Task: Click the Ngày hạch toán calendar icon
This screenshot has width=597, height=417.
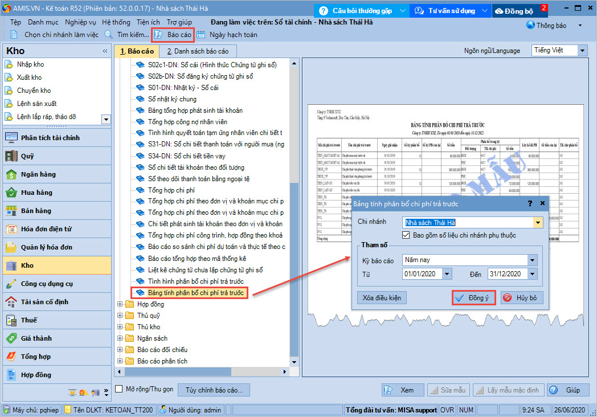Action: click(x=201, y=35)
